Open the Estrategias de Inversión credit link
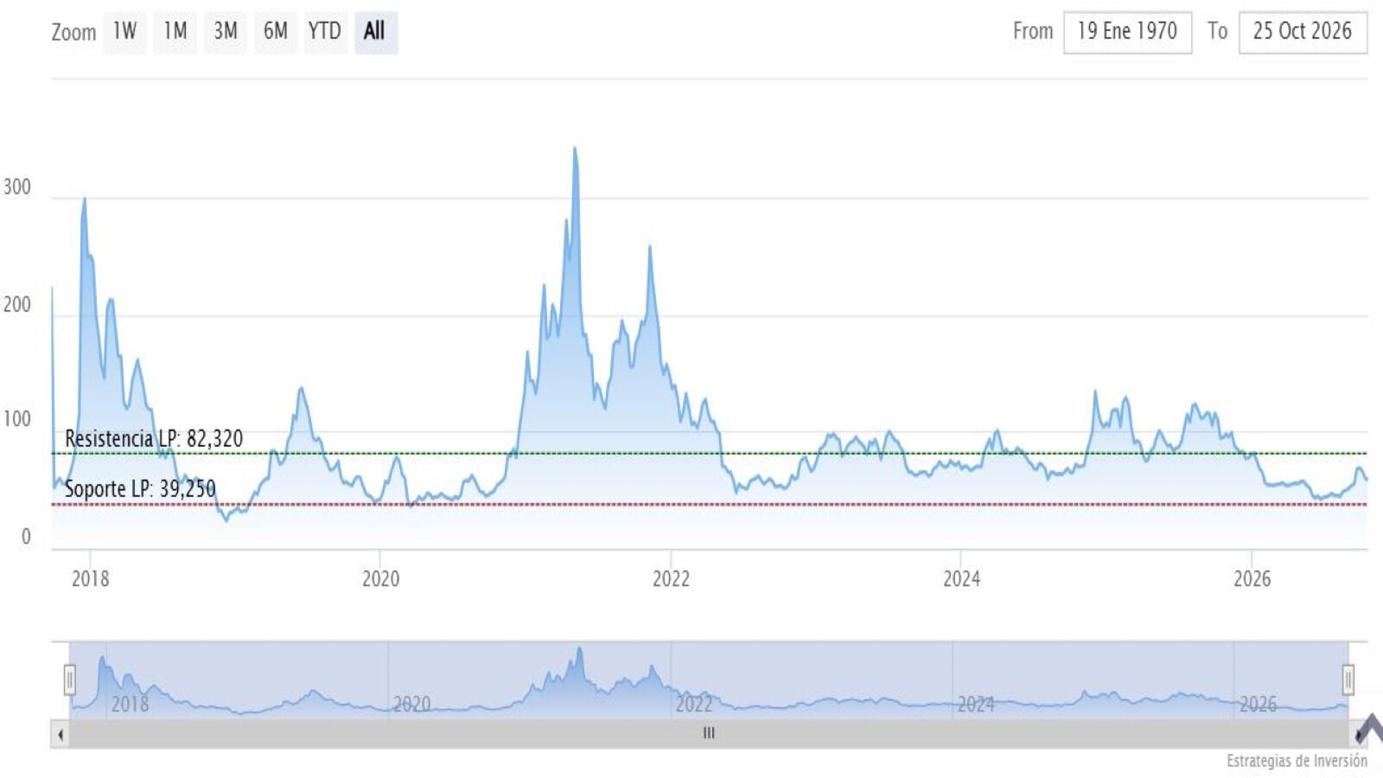The image size is (1383, 778). [1297, 761]
